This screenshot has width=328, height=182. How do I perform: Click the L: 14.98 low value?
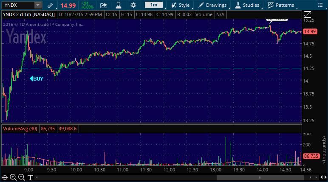(144, 14)
